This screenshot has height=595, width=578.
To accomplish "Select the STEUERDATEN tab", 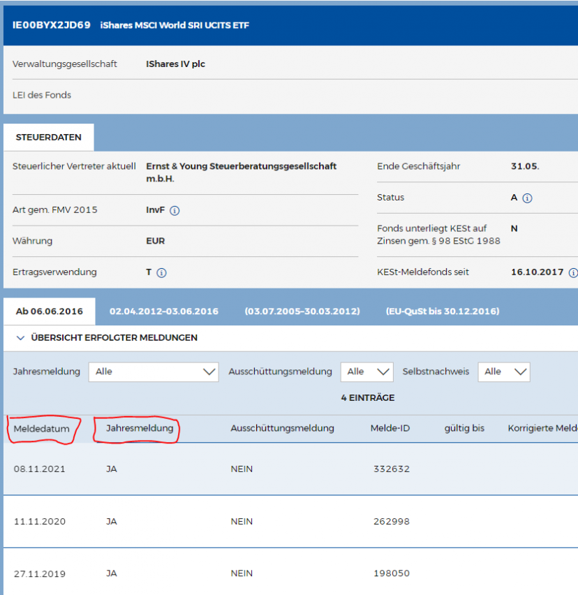I will tap(49, 138).
